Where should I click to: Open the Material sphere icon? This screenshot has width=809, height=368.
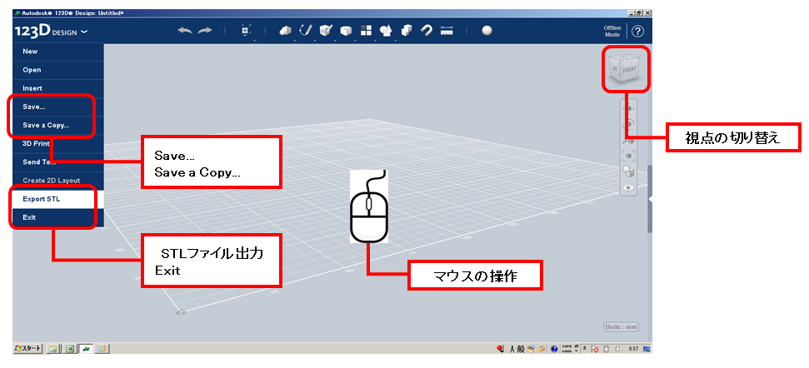coord(487,31)
